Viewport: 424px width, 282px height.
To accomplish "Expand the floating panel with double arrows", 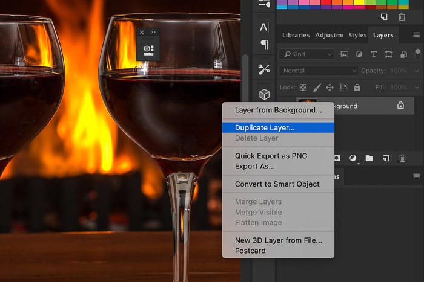I will [x=153, y=32].
